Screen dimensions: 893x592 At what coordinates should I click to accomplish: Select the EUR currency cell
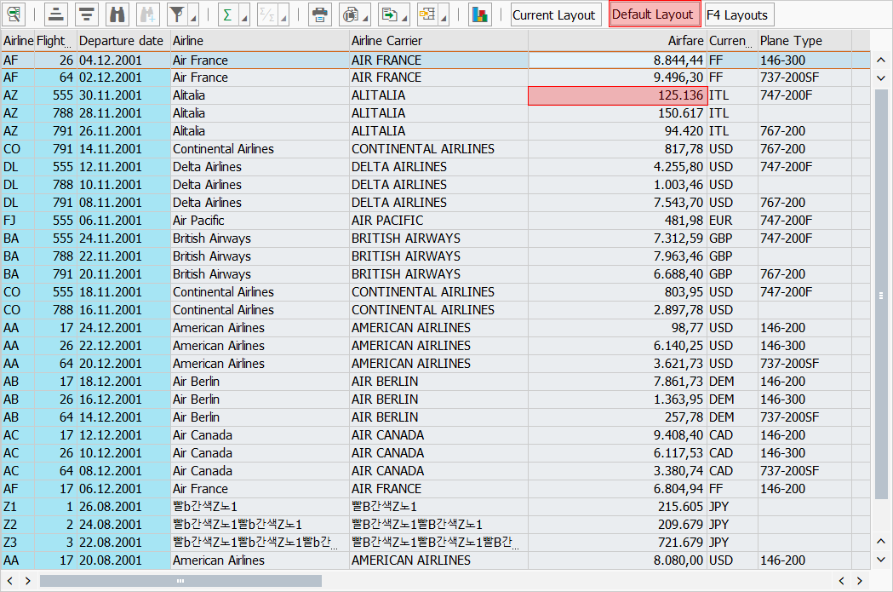tap(732, 221)
